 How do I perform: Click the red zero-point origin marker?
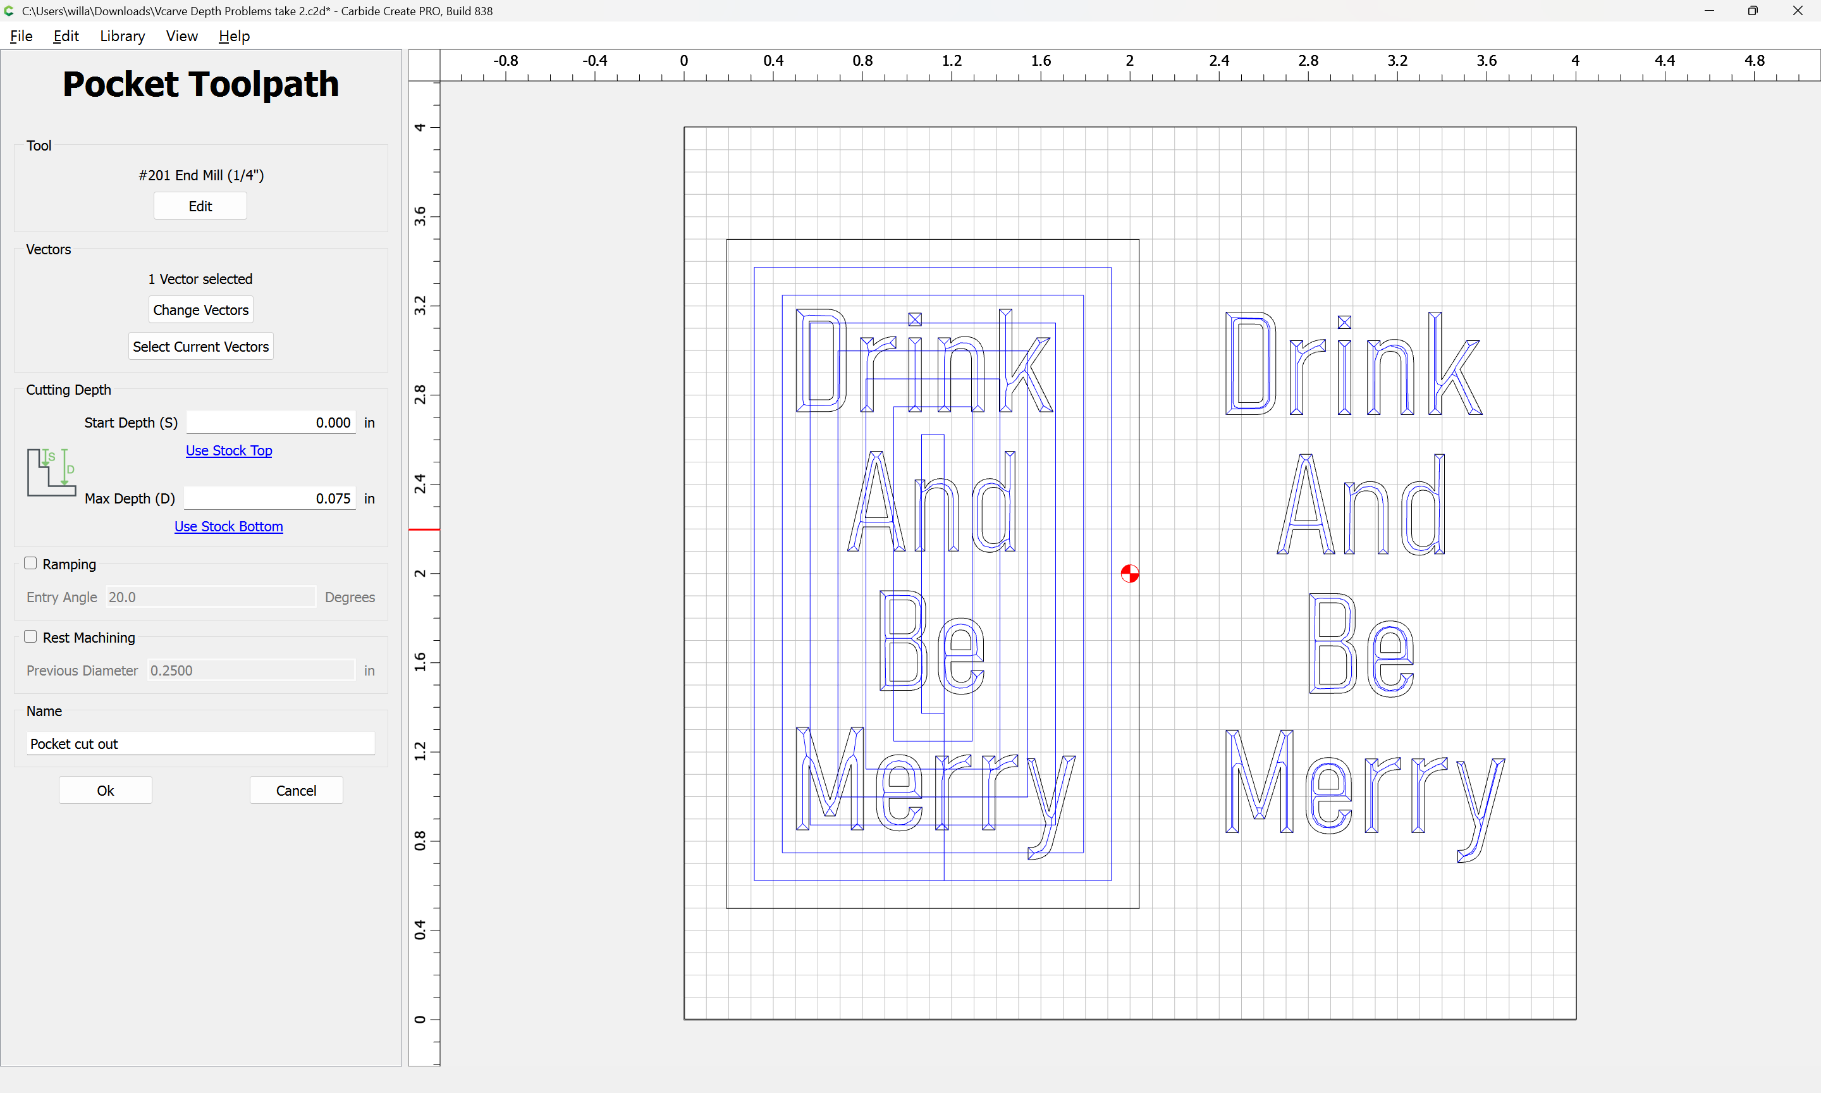tap(1129, 573)
